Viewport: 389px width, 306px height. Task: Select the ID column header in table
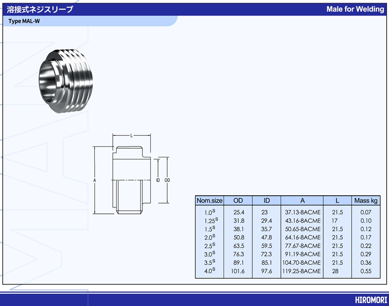(267, 201)
